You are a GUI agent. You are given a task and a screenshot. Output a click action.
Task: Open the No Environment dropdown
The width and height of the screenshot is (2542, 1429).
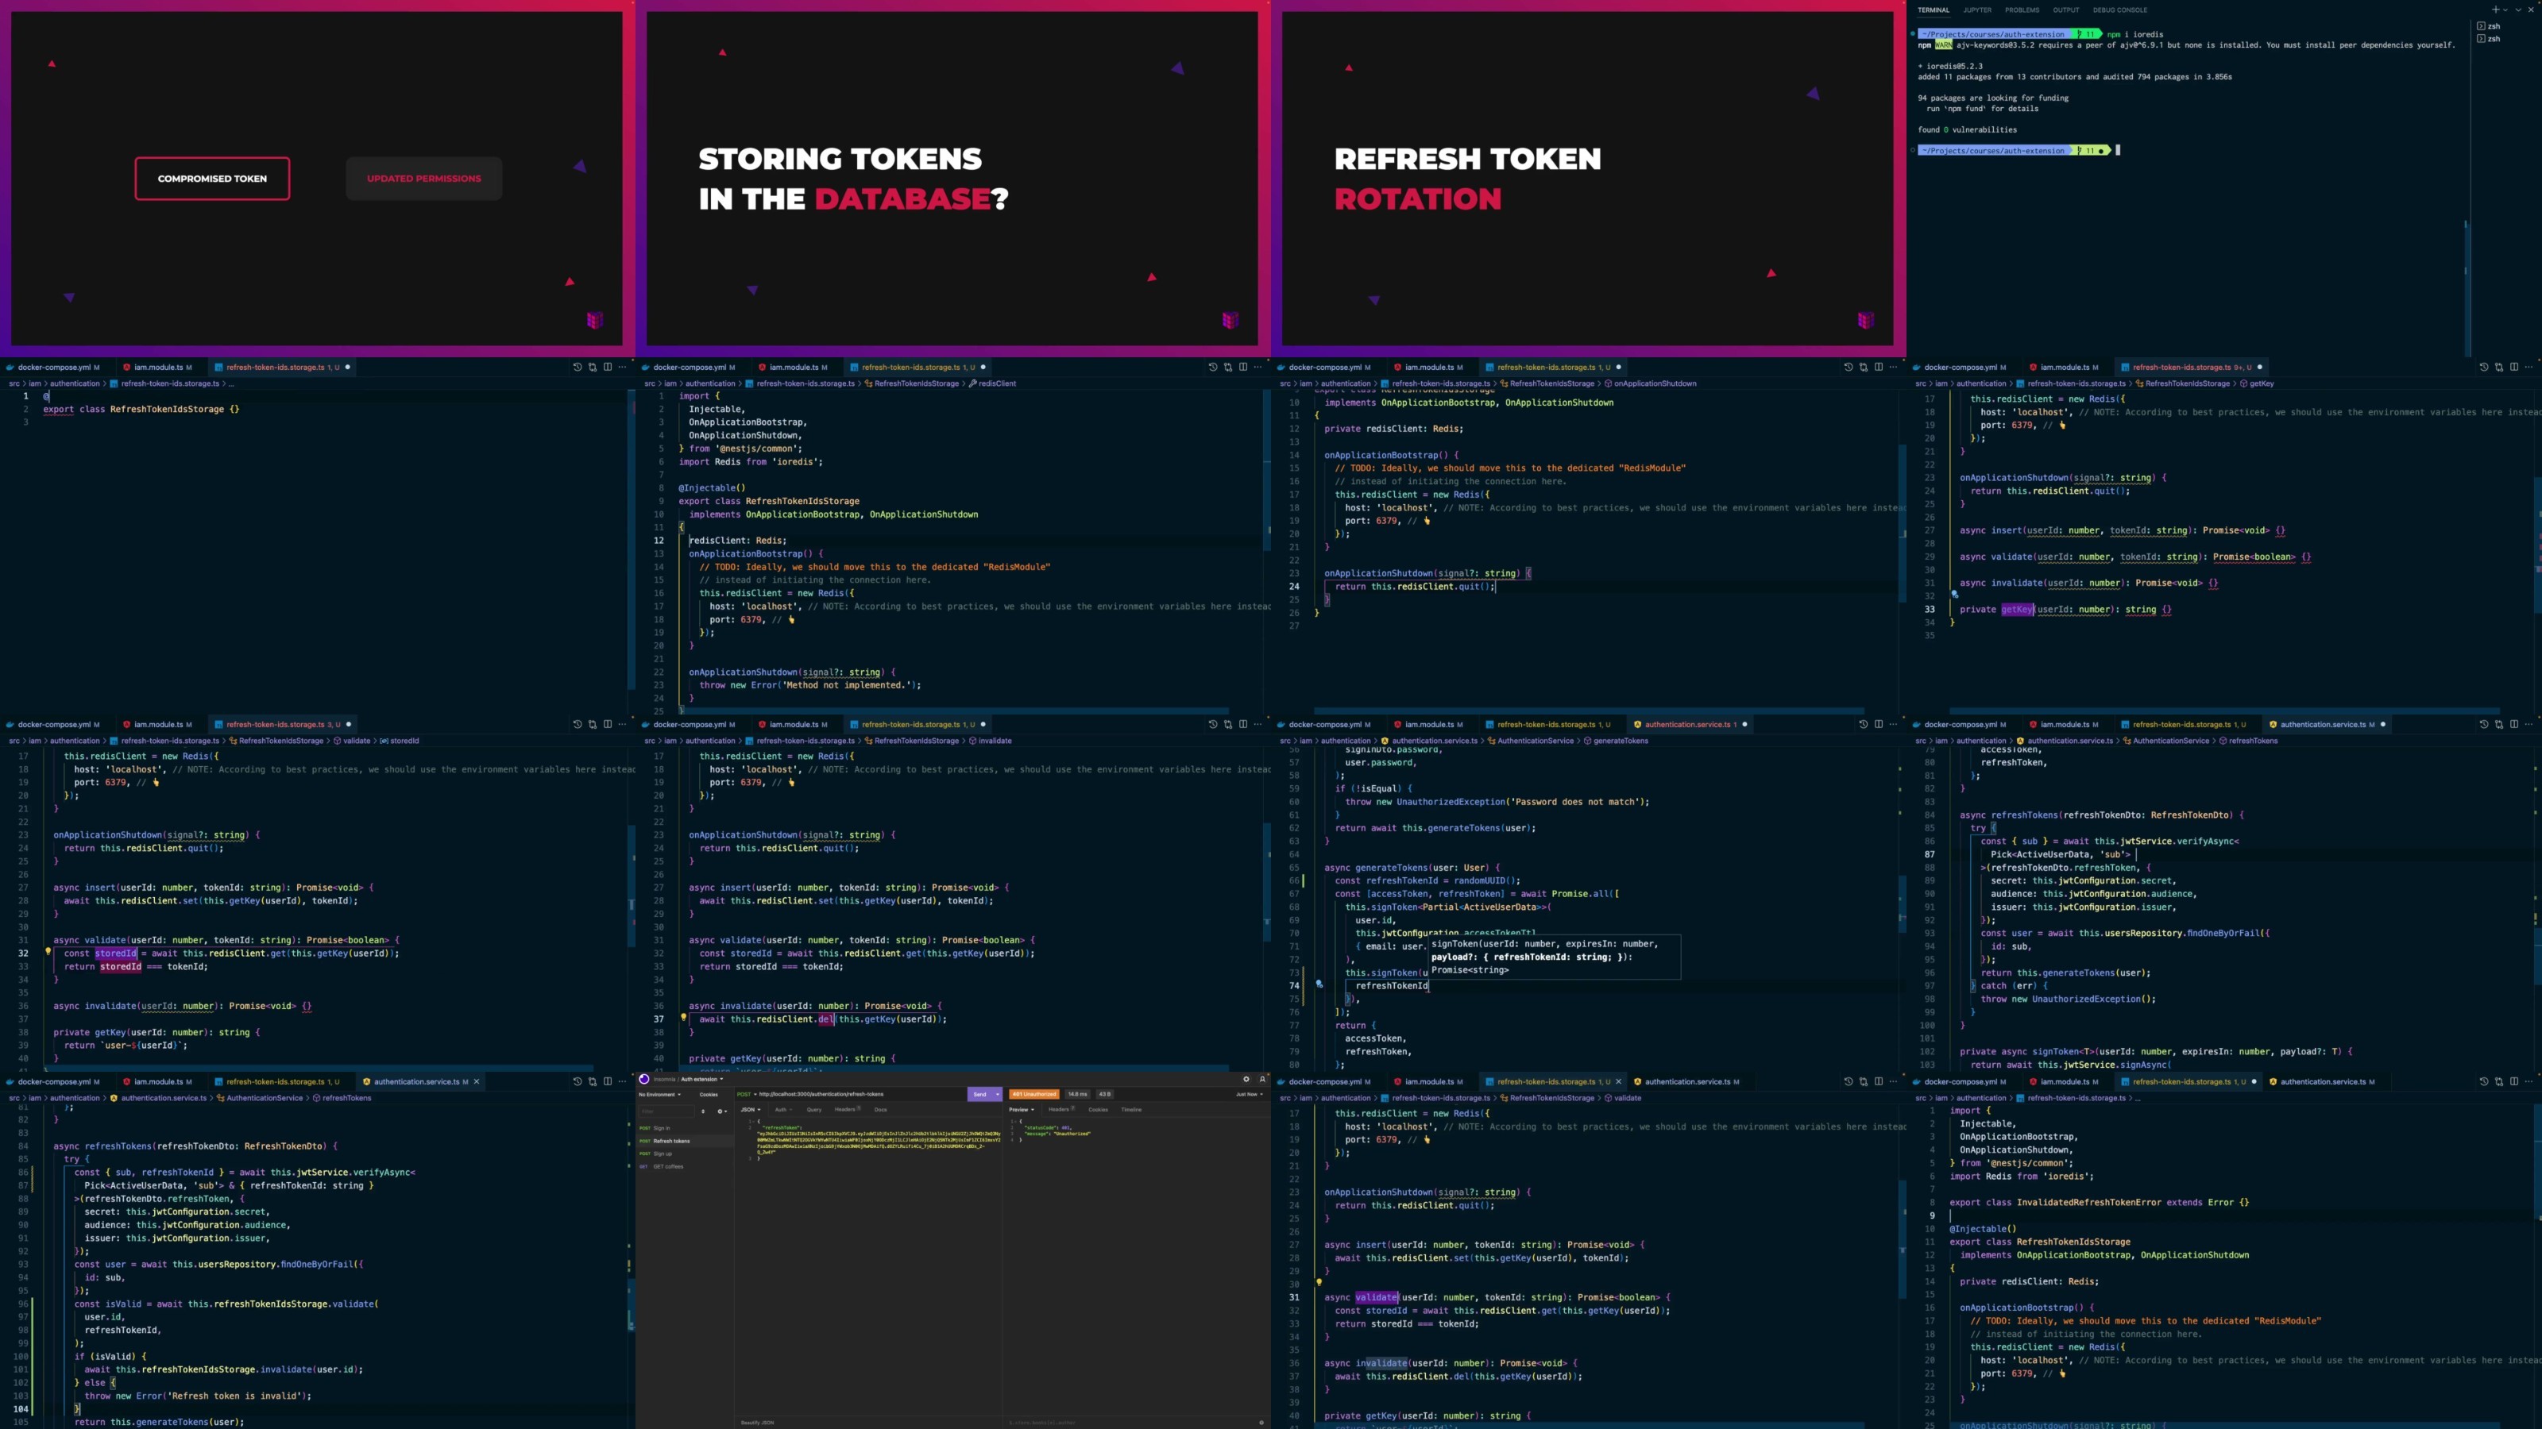coord(660,1095)
